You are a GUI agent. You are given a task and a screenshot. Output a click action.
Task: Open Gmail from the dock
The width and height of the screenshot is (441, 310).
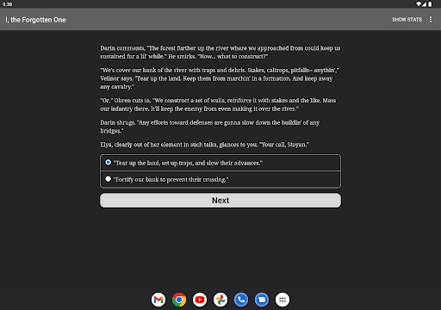[x=158, y=300]
